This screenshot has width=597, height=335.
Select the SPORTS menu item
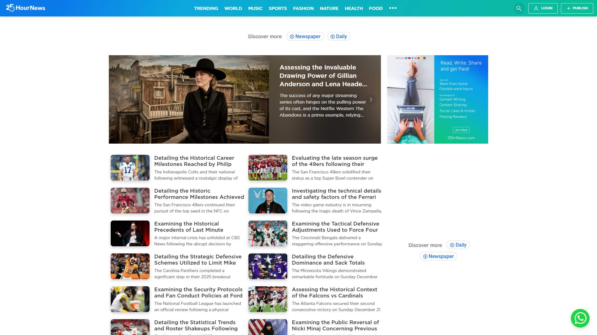tap(278, 8)
